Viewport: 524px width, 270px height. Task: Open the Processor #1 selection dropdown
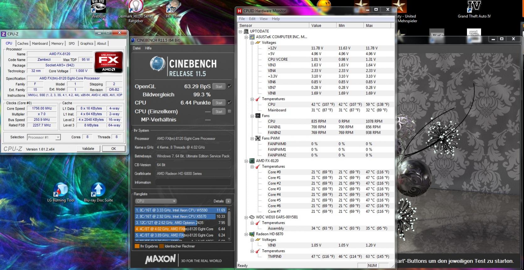58,137
